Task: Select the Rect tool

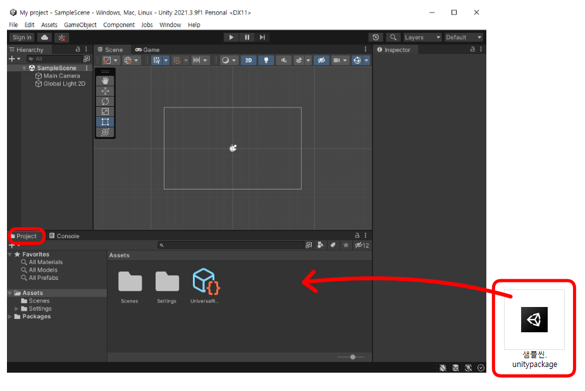Action: (105, 122)
